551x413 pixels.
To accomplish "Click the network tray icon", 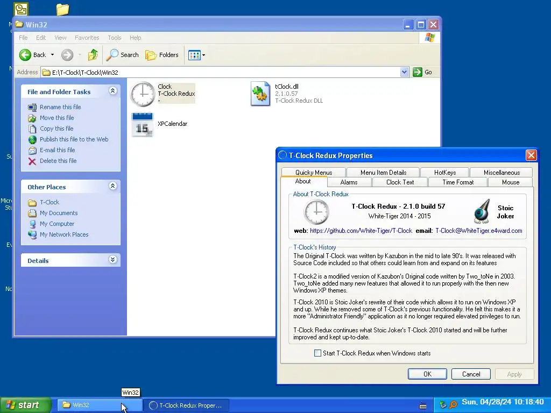I will [443, 405].
